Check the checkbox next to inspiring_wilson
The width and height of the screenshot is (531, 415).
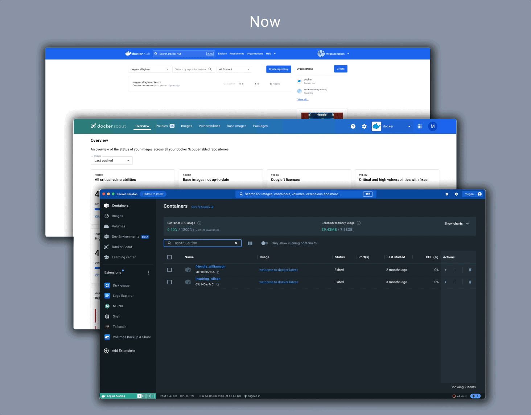(169, 282)
